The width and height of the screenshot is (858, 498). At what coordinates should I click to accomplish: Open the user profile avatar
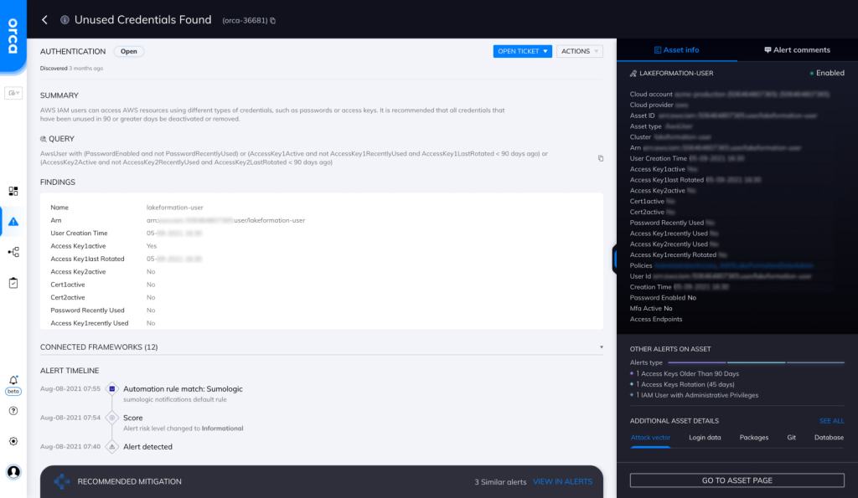(13, 472)
